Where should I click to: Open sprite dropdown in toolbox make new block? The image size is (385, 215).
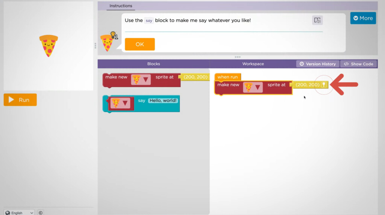141,79
